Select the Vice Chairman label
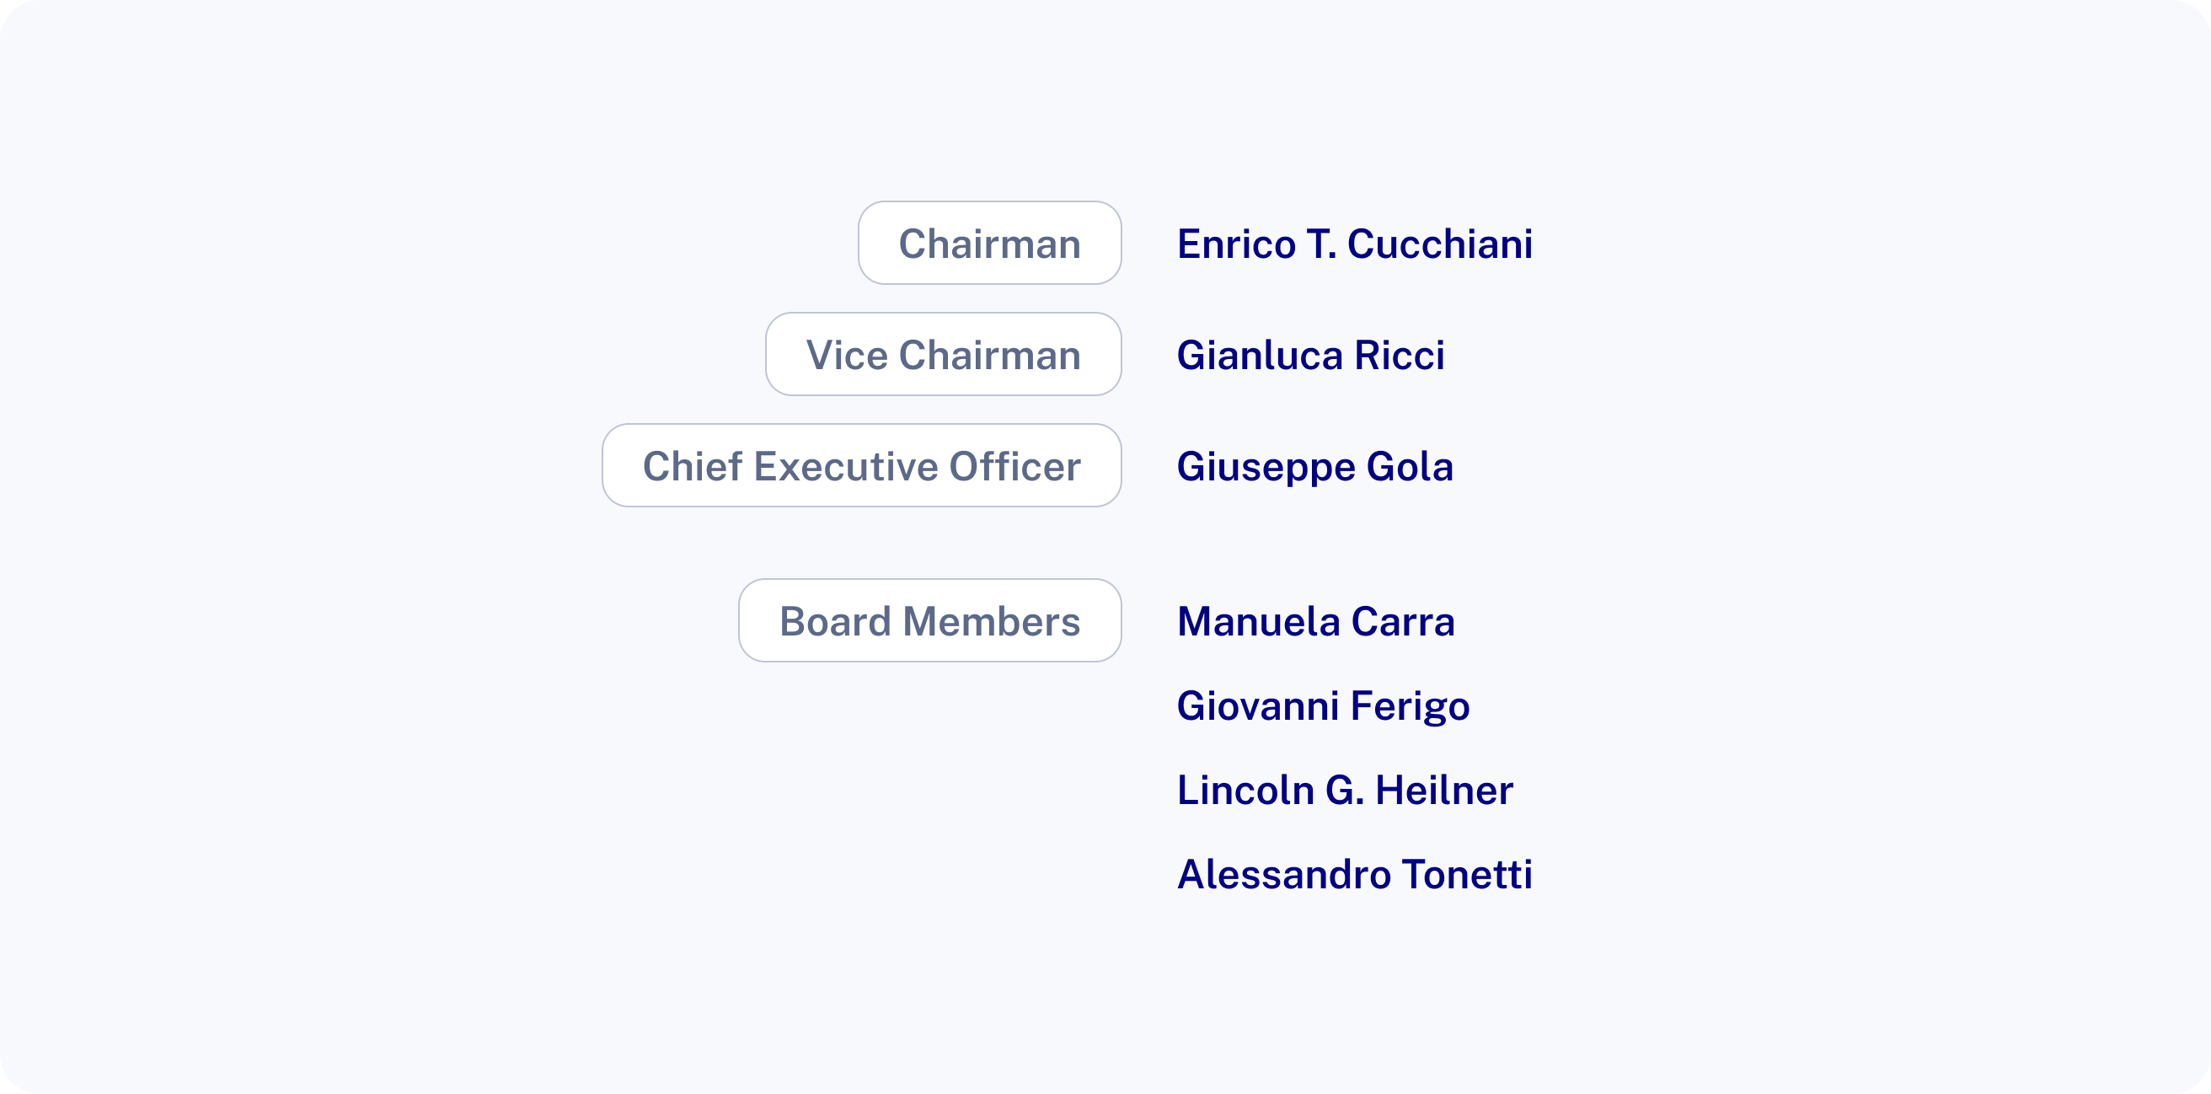The image size is (2211, 1094). coord(943,355)
